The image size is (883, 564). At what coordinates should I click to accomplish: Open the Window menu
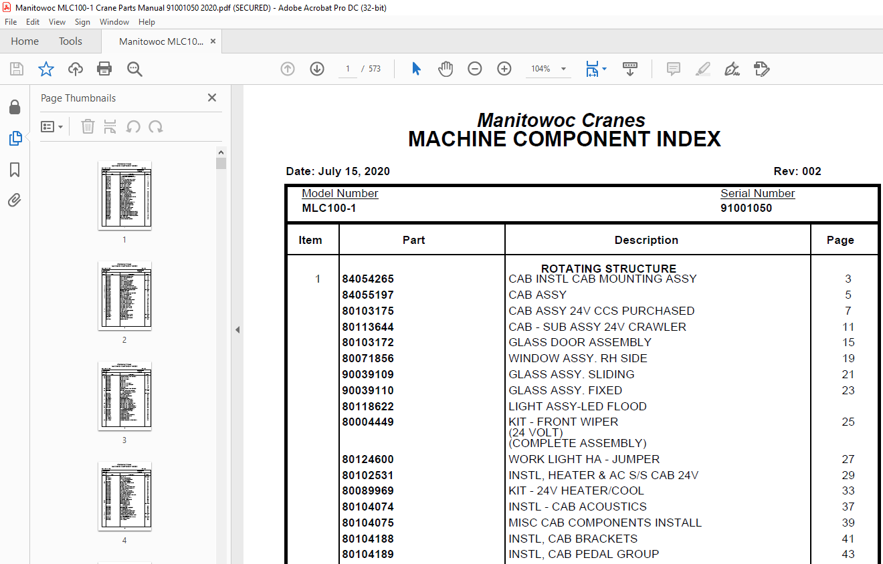click(114, 22)
